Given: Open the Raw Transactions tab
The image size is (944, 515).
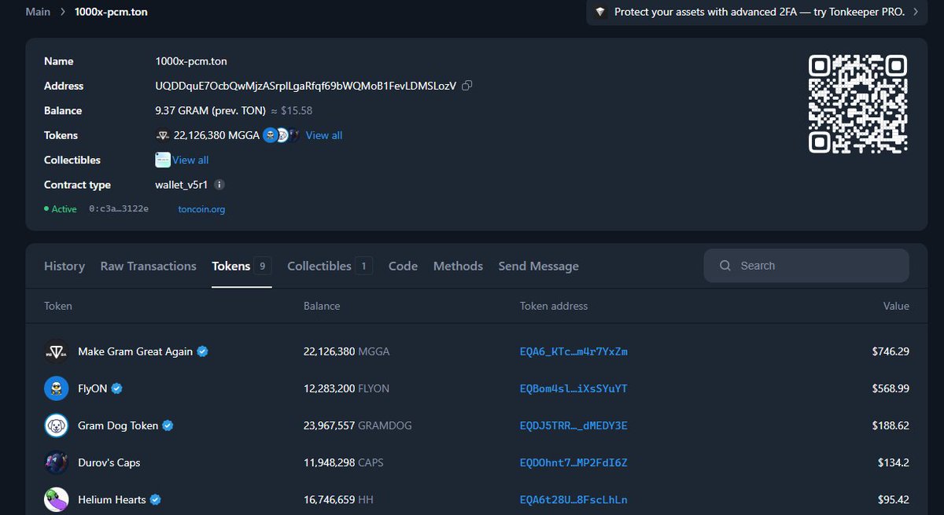Looking at the screenshot, I should [x=149, y=267].
